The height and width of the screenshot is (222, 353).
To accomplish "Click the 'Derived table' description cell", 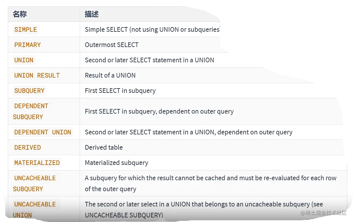I will tap(104, 147).
